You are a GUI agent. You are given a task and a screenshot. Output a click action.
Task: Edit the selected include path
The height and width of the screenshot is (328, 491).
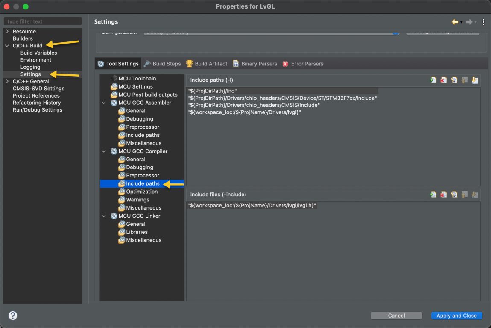454,80
